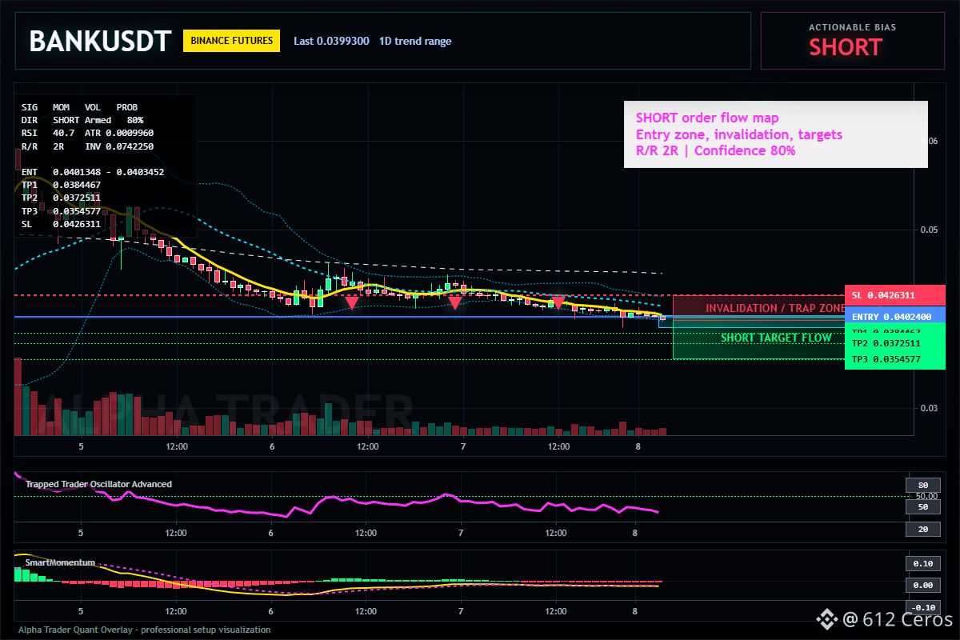The image size is (960, 640).
Task: Click the red short signal triangle before day 6 12:00
Action: tap(351, 303)
